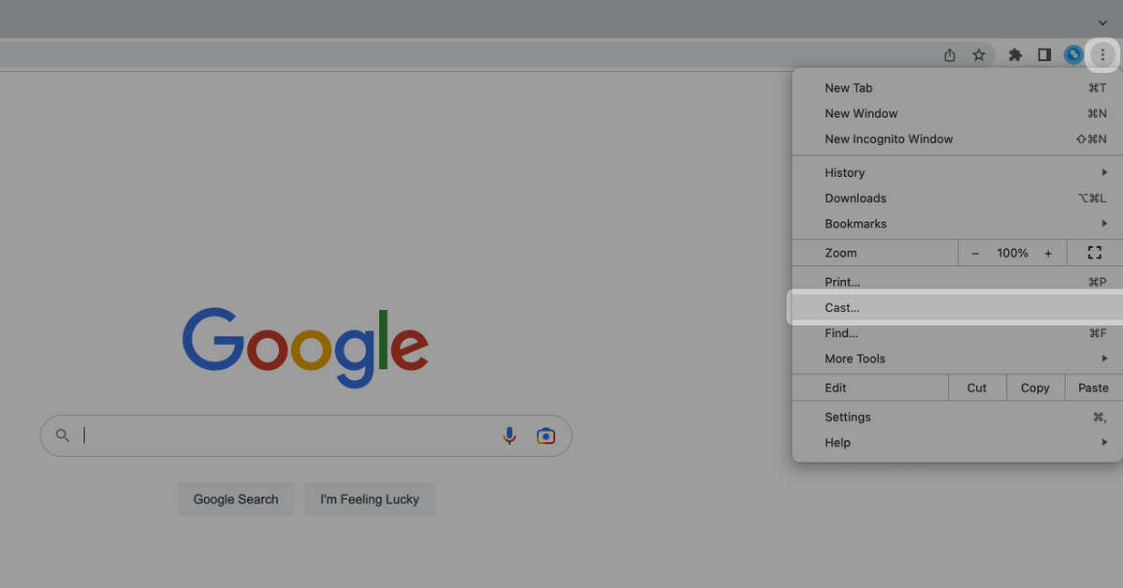Enter fullscreen via the Zoom row icon

coord(1094,253)
